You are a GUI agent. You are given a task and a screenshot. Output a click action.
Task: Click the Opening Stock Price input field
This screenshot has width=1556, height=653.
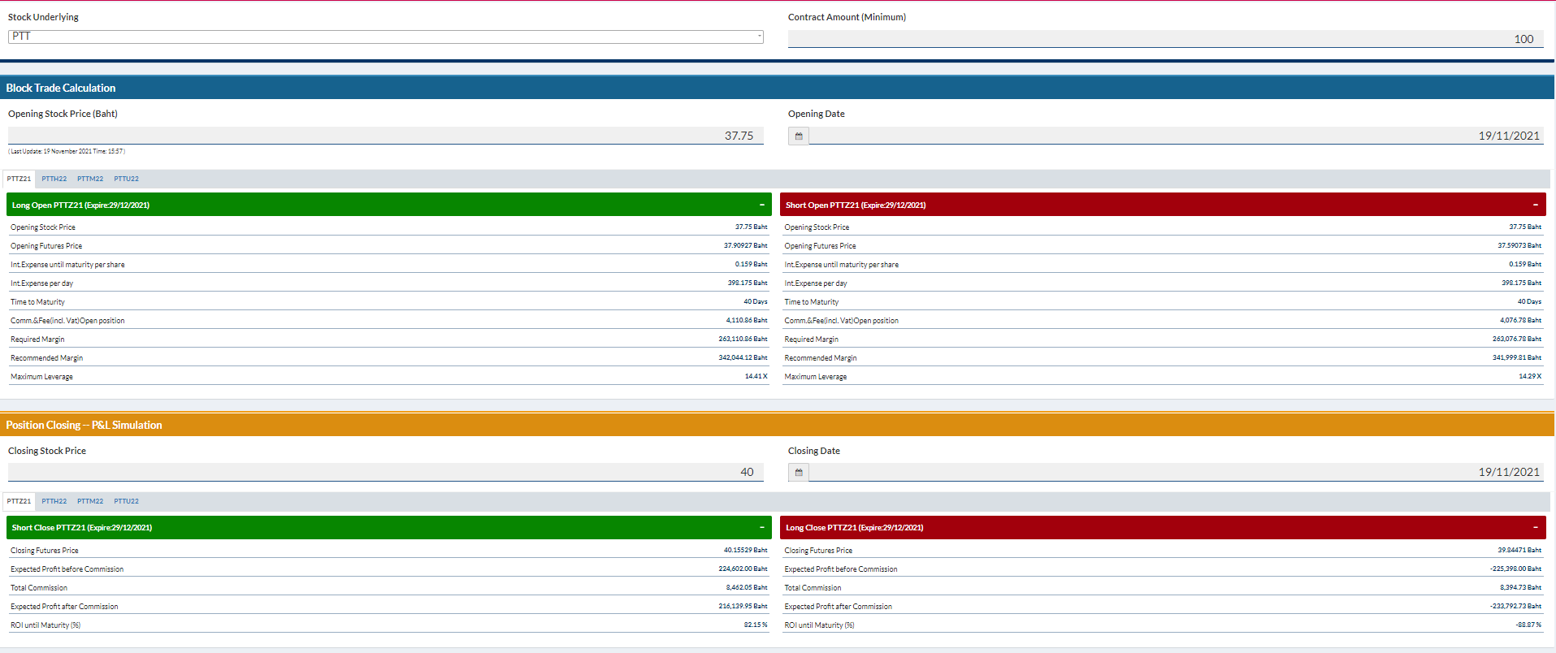(x=385, y=136)
